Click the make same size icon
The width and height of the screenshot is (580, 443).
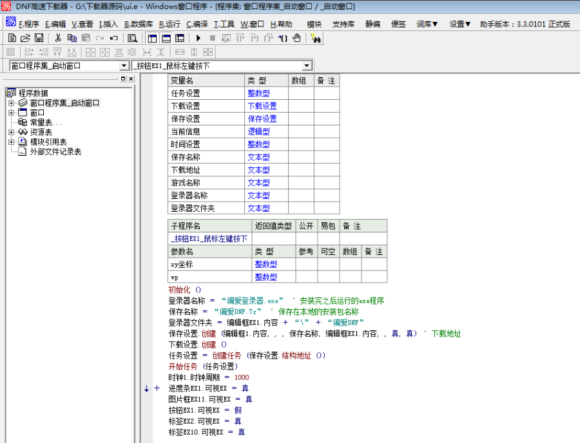point(208,52)
